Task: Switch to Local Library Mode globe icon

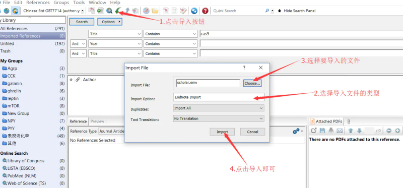Action: (x=7, y=11)
